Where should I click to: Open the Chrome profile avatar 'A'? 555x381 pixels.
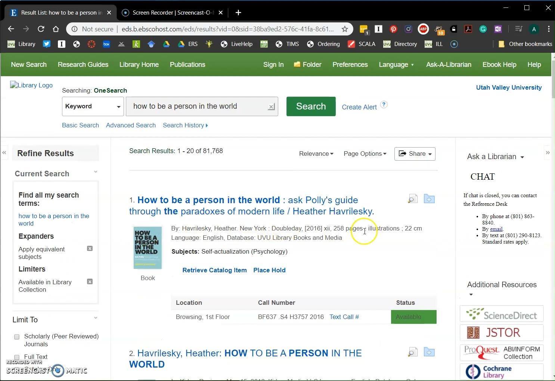[534, 29]
